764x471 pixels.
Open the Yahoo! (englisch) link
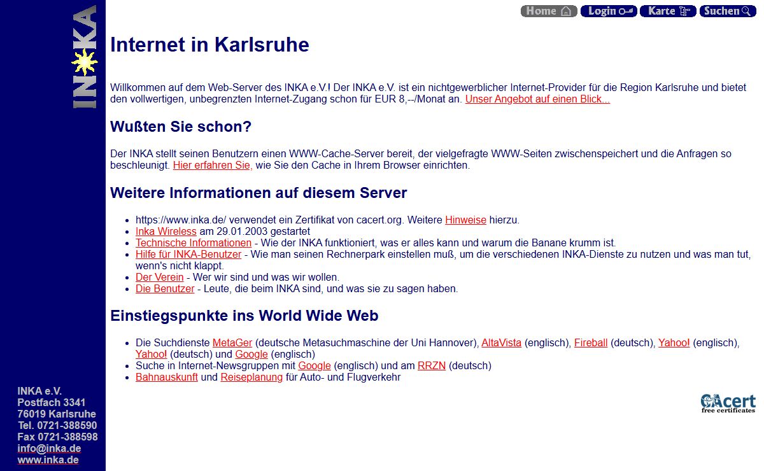(x=674, y=343)
